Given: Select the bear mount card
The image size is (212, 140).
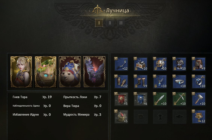Looking at the screenshot, I should coord(70,72).
